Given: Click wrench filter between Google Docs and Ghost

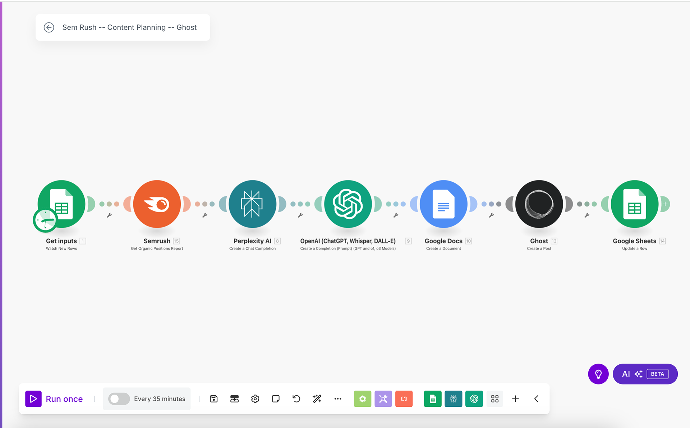Looking at the screenshot, I should [491, 215].
